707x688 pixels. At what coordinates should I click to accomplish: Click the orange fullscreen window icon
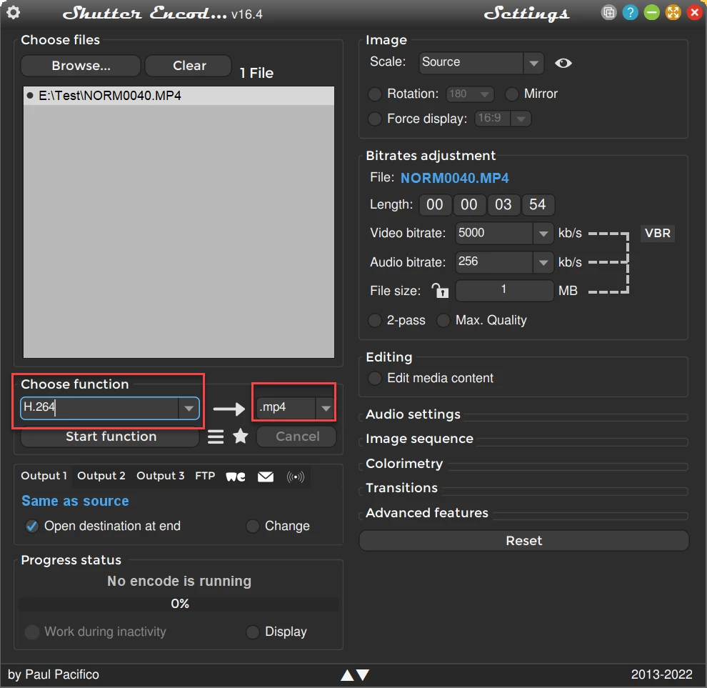(x=673, y=12)
